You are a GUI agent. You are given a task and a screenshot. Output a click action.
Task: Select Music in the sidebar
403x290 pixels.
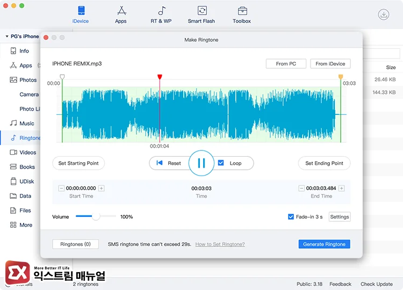pyautogui.click(x=27, y=124)
